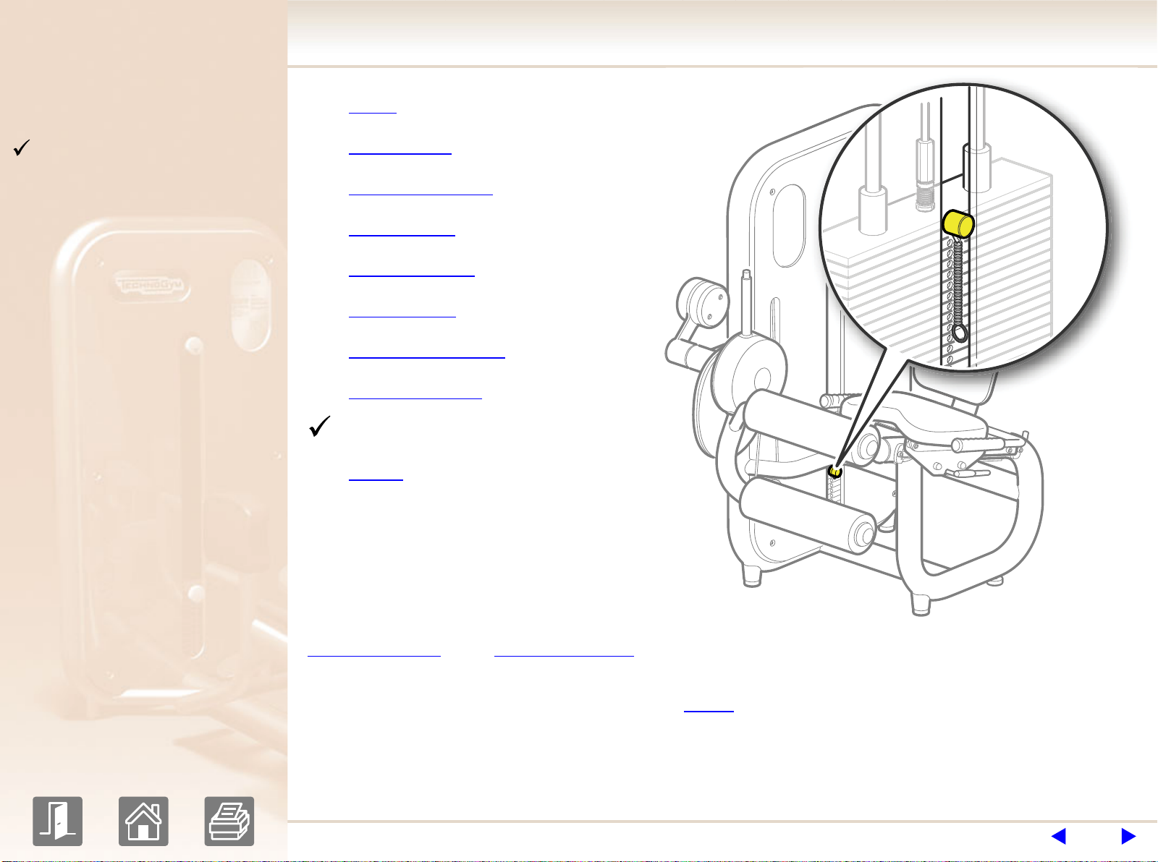Viewport: 1158px width, 862px height.
Task: Click the printer icon to print
Action: (x=229, y=821)
